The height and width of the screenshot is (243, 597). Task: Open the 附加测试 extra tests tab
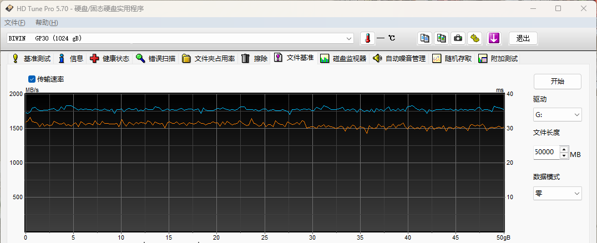[498, 59]
